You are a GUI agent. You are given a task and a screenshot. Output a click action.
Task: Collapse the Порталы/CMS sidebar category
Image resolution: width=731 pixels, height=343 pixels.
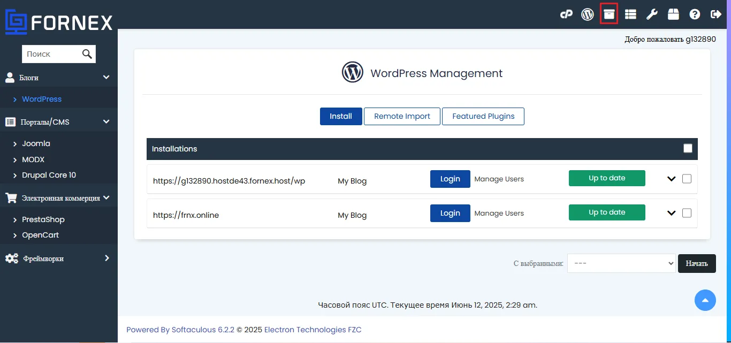(106, 122)
